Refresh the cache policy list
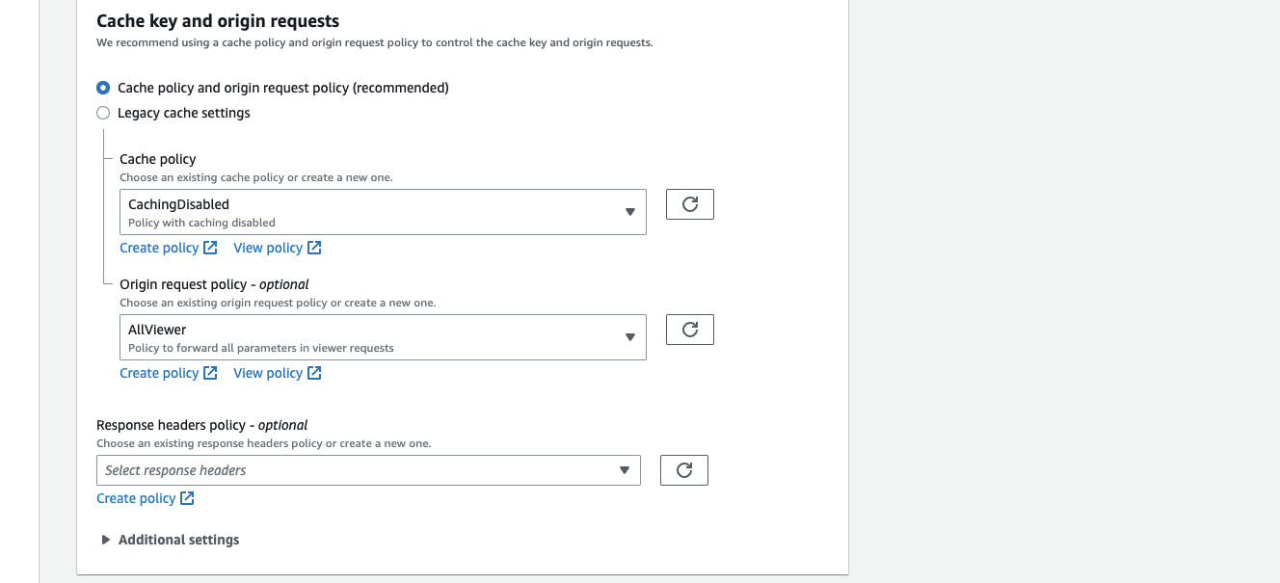The image size is (1280, 583). [x=689, y=203]
